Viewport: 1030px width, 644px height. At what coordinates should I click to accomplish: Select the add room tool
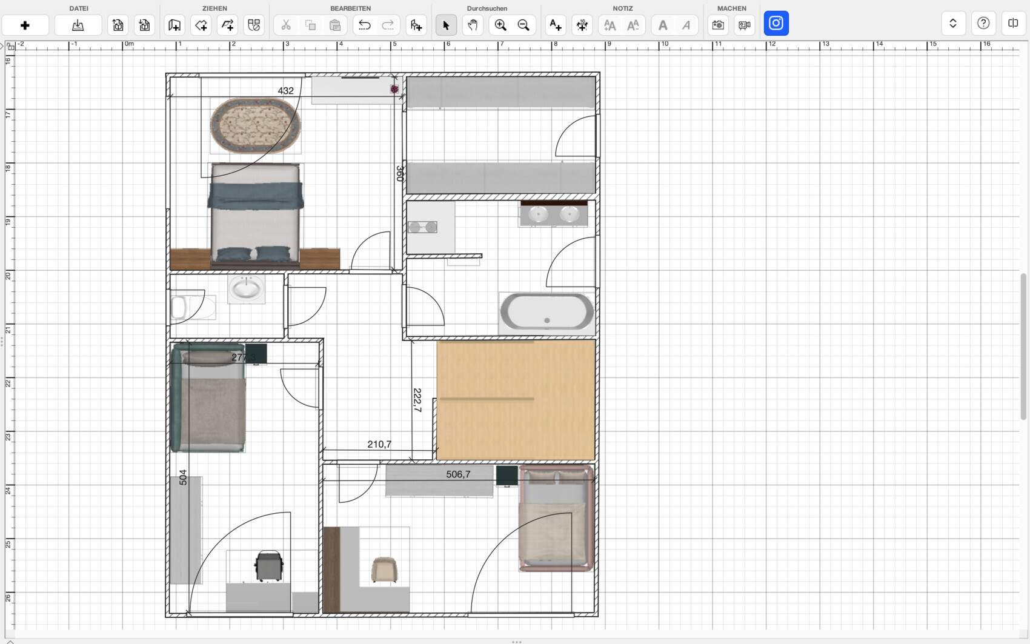201,25
